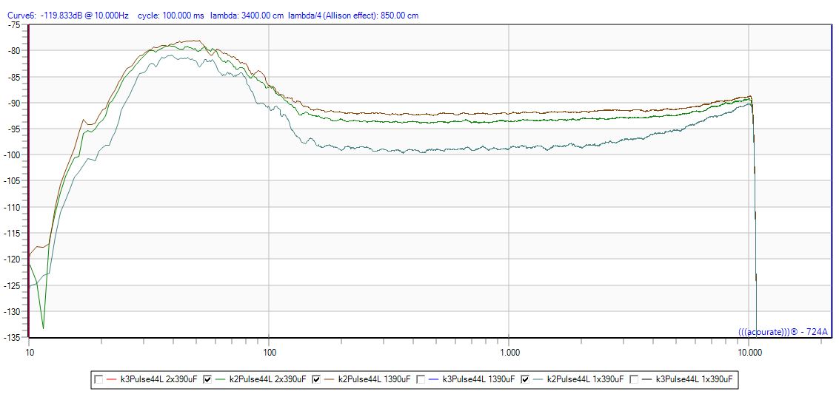This screenshot has width=839, height=397.
Task: Enable the k3Pulse44L 1390uF curve checkbox
Action: pyautogui.click(x=420, y=379)
